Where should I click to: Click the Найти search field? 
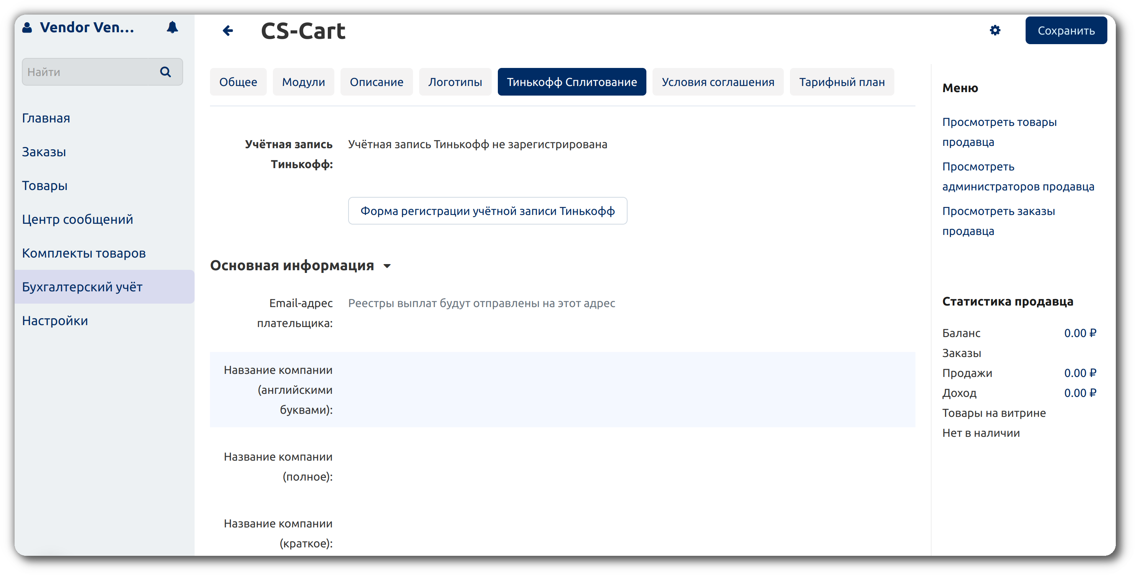pyautogui.click(x=88, y=72)
